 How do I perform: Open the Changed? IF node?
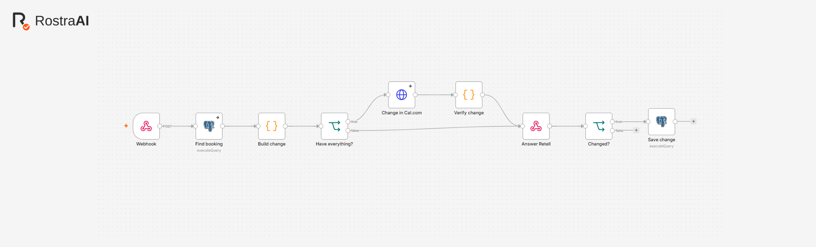pos(599,126)
